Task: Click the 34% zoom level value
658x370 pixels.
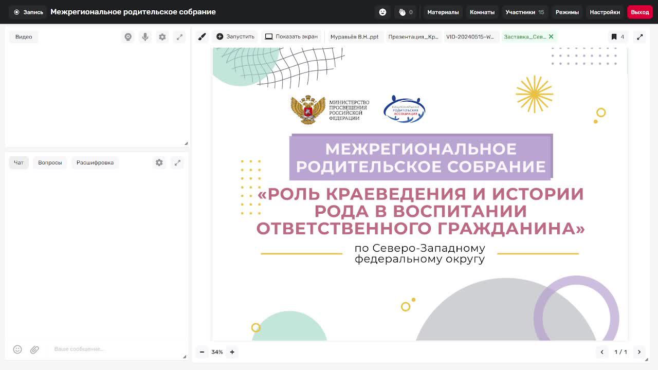Action: point(217,352)
